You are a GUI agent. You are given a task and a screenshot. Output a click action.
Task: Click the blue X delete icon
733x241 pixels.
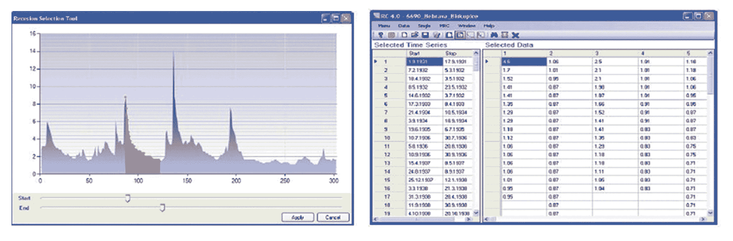515,35
